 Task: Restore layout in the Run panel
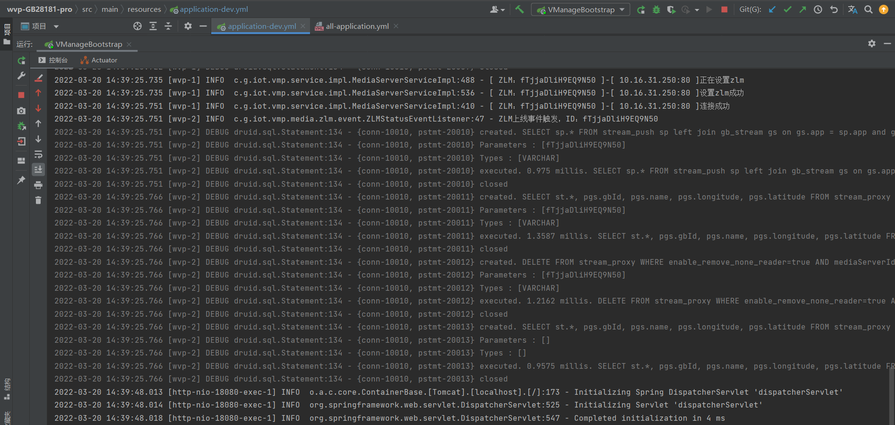coord(21,161)
